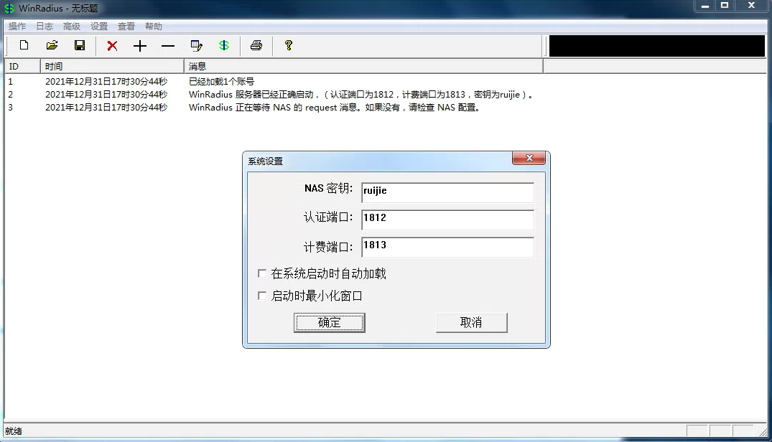Click the green dollar sign toolbar icon
Image resolution: width=772 pixels, height=442 pixels.
pos(224,46)
